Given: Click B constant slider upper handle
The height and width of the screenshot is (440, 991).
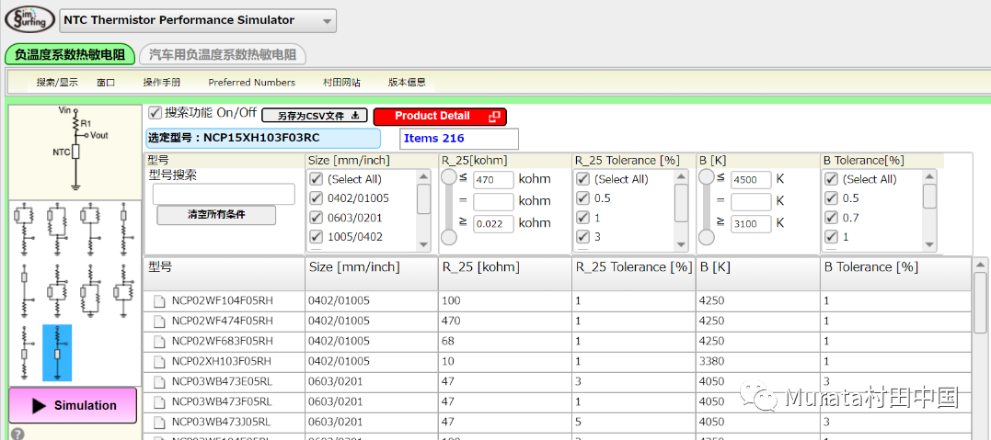Looking at the screenshot, I should coord(706,177).
